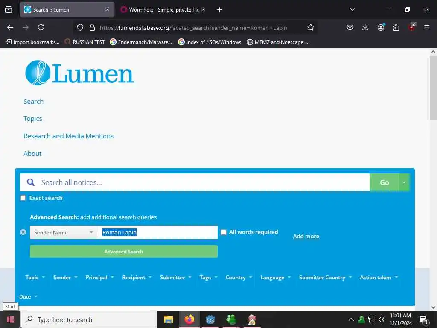Open the Pocket save icon
Viewport: 437px width, 328px height.
(x=350, y=27)
